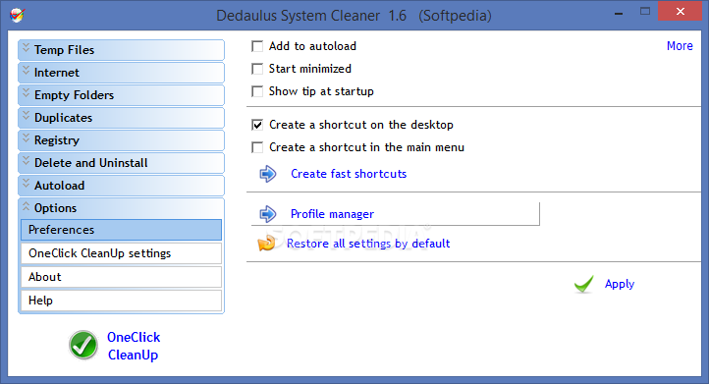Check Create a shortcut in the main menu
This screenshot has height=384, width=709.
coord(257,147)
